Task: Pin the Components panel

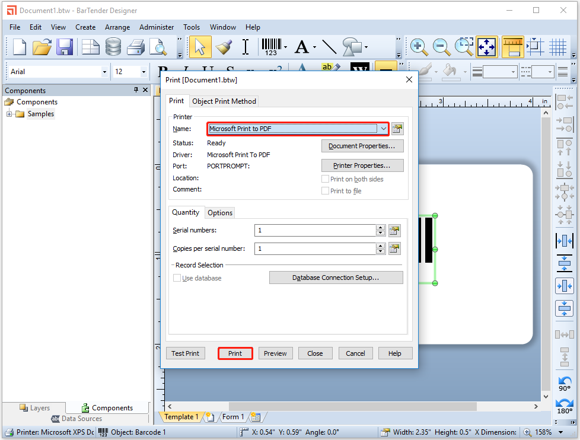Action: point(136,90)
